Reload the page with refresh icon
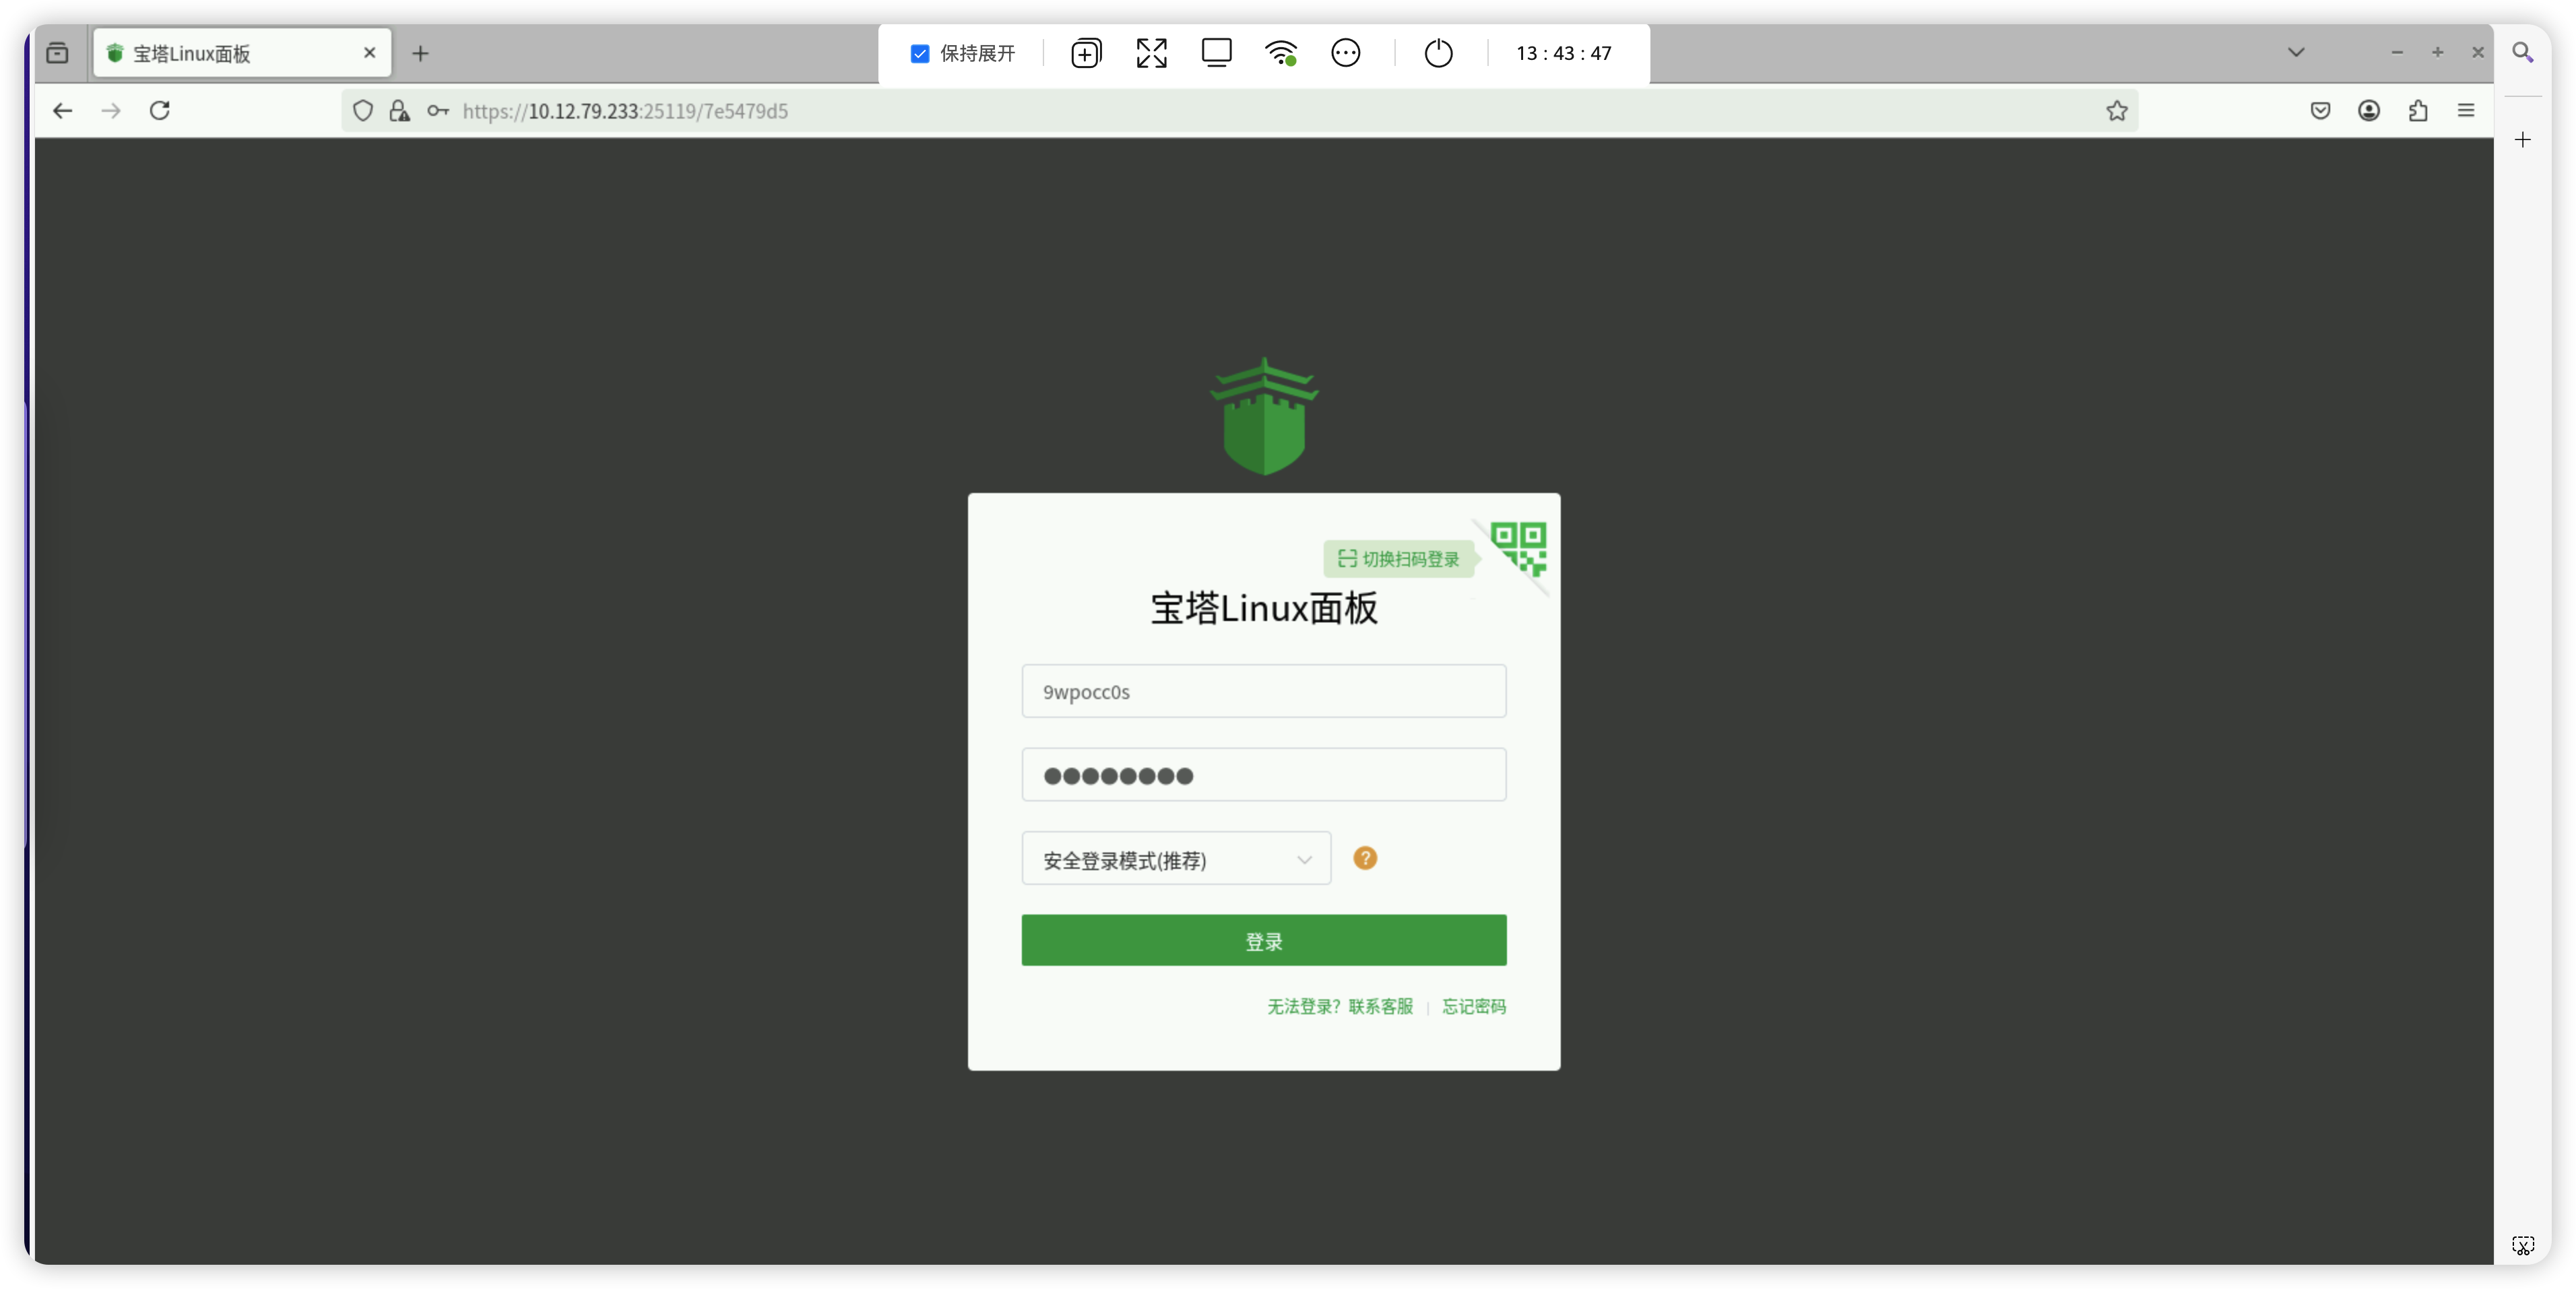Viewport: 2576px width, 1289px height. click(x=159, y=111)
